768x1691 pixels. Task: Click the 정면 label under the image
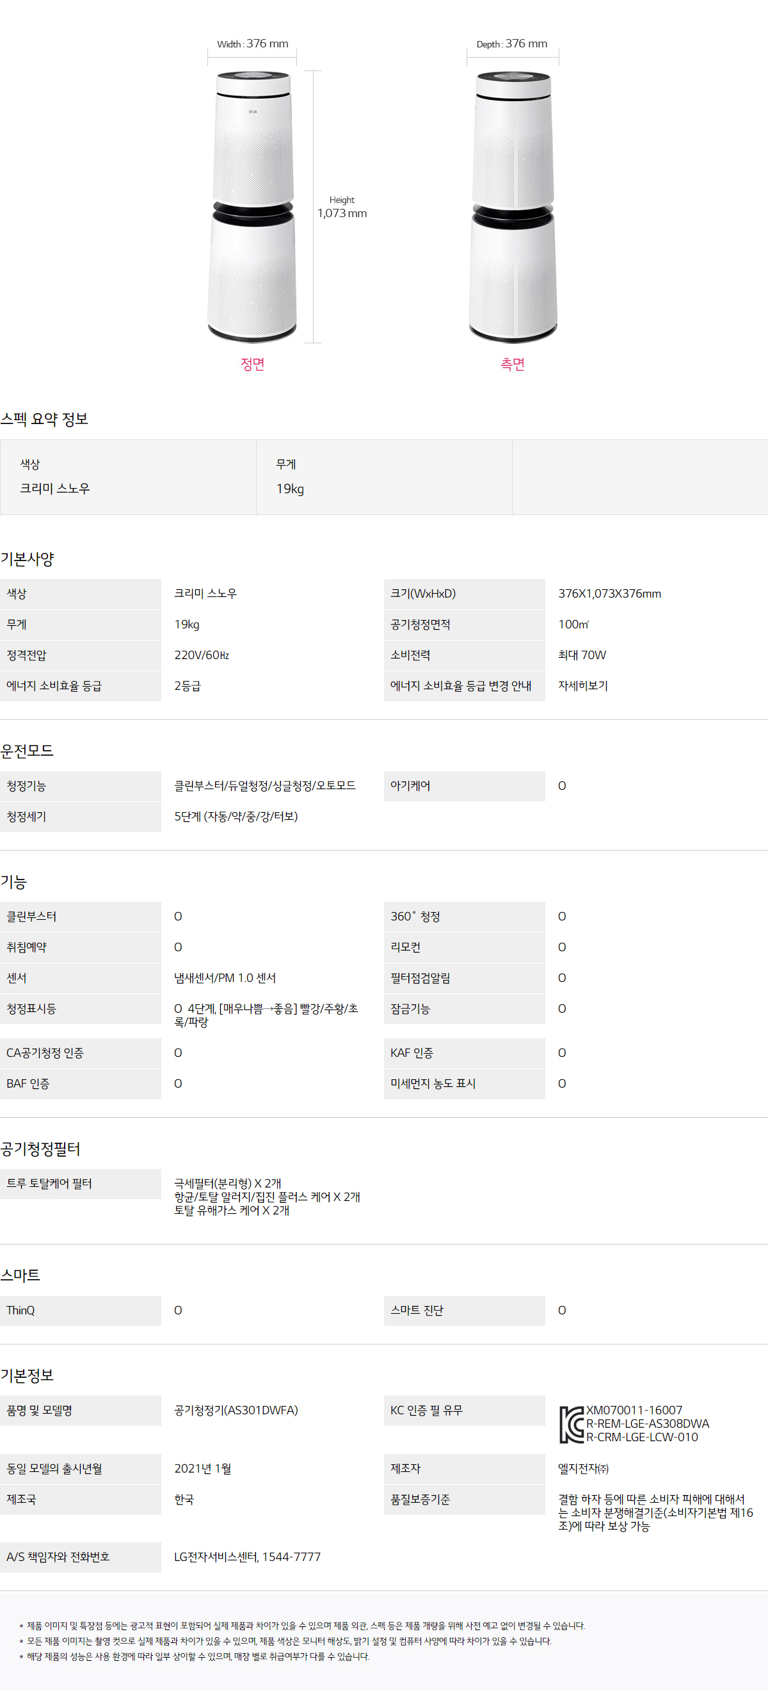click(x=253, y=364)
